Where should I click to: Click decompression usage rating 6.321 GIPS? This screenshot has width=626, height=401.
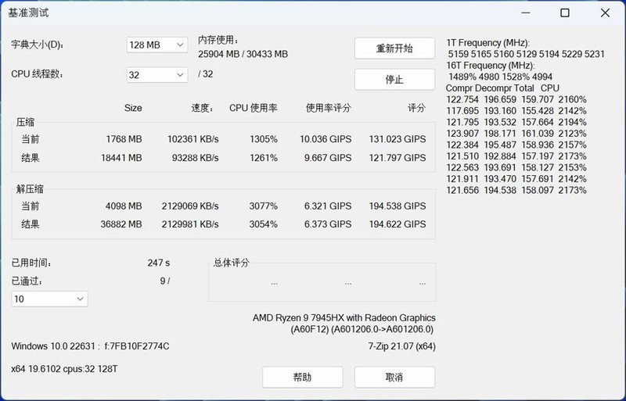tap(328, 206)
